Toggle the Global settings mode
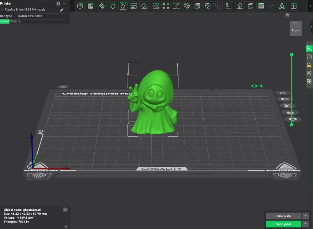This screenshot has height=229, width=313. tap(5, 21)
